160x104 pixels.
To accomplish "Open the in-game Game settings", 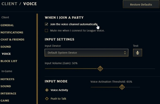I will pos(5,101).
